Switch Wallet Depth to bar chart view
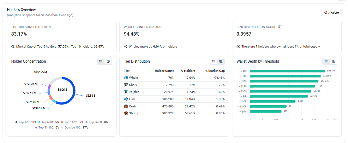348x143 pixels. point(333,61)
